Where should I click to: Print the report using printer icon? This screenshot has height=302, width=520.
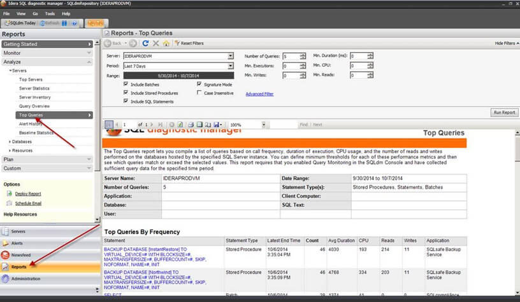pos(191,125)
